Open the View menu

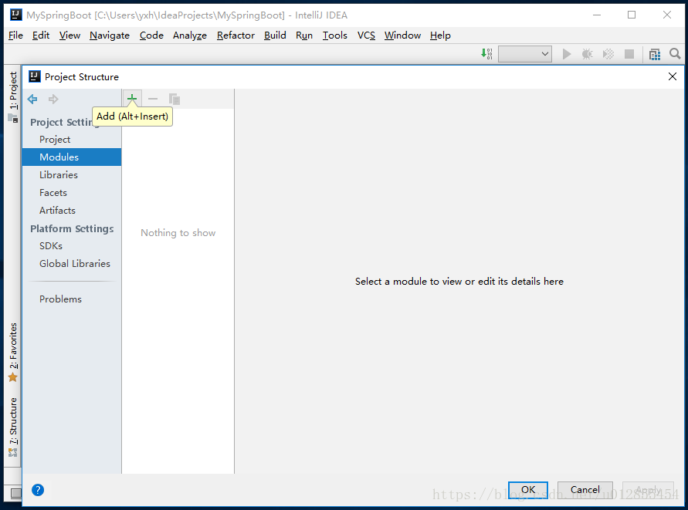coord(69,35)
